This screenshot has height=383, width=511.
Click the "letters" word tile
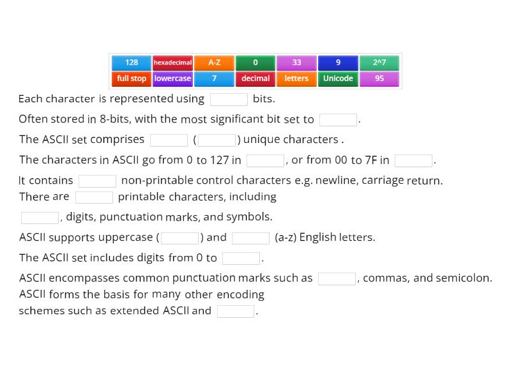[x=296, y=79]
